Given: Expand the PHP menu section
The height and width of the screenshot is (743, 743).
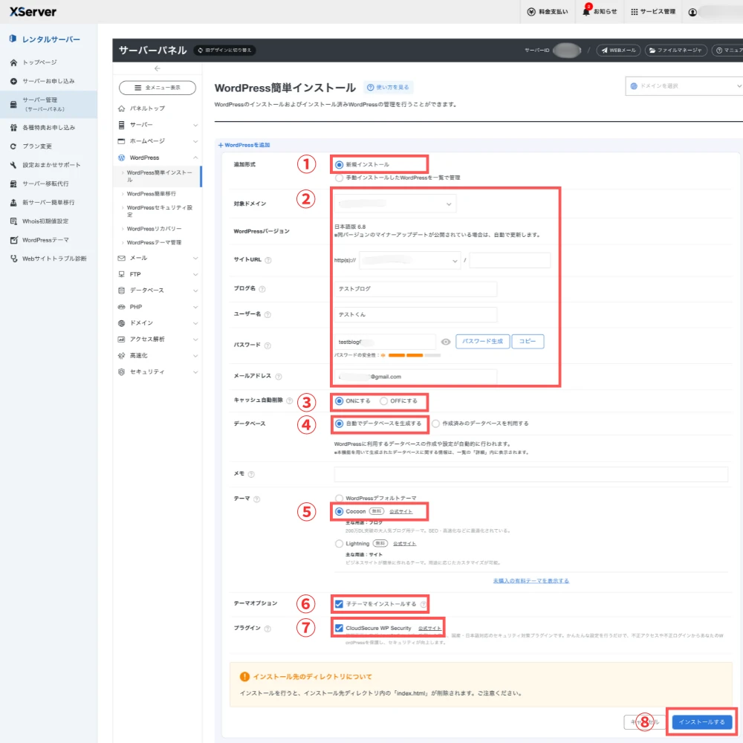Looking at the screenshot, I should [x=158, y=307].
